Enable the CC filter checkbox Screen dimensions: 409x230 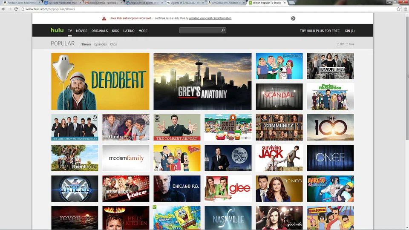pos(338,44)
